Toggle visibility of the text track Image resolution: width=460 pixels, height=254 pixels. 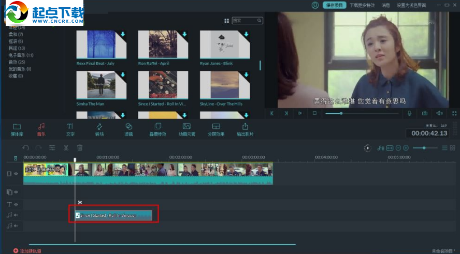tap(16, 205)
